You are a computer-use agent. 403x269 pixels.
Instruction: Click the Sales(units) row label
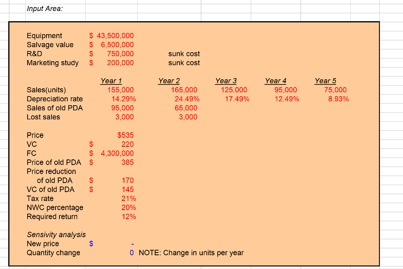point(46,90)
